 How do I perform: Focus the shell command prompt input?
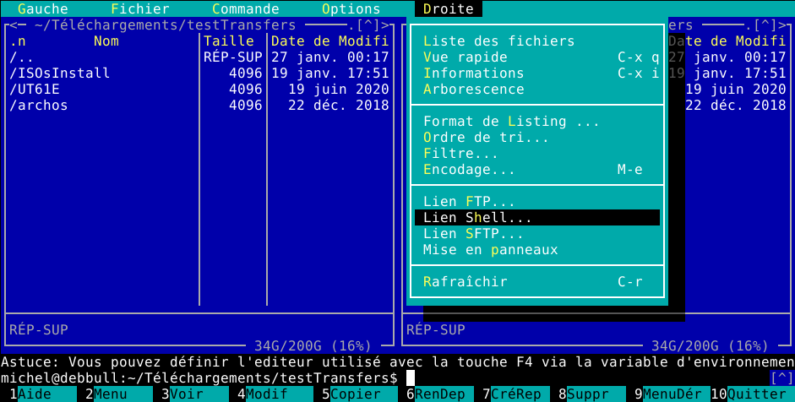(x=411, y=378)
